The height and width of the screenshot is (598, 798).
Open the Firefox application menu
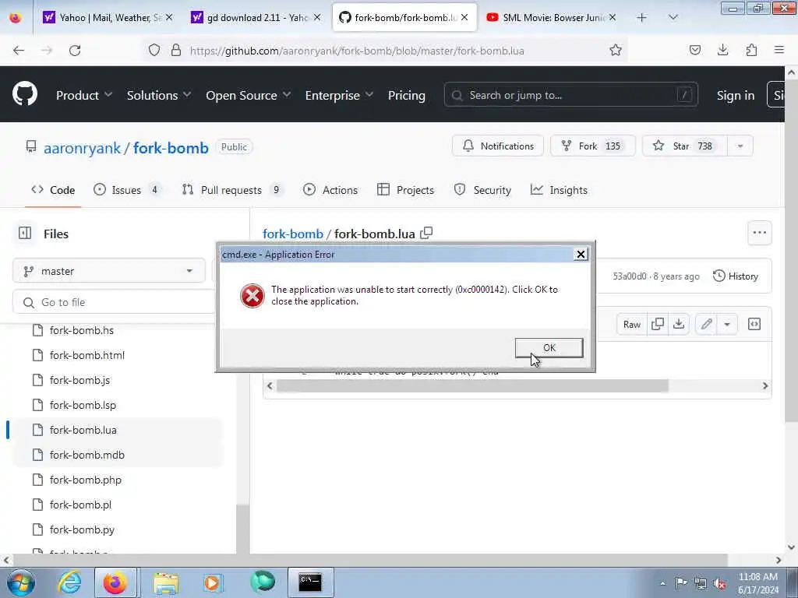pos(779,50)
